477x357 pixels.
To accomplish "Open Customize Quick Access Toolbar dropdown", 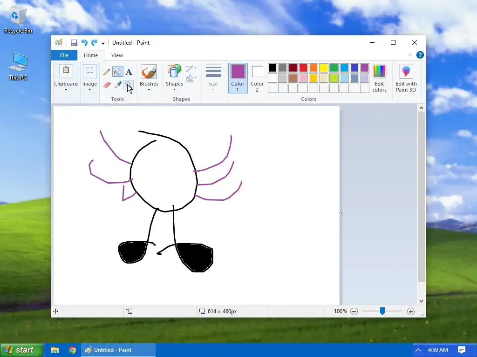I will (x=103, y=43).
